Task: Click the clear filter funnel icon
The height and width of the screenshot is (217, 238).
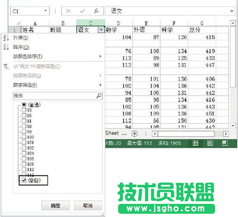Action: 6,67
